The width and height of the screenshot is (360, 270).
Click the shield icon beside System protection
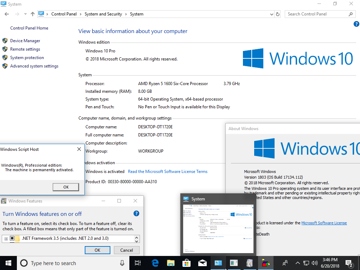click(5, 58)
